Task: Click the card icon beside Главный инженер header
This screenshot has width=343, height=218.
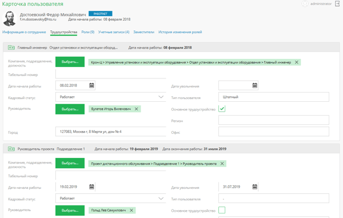Action: coord(11,47)
